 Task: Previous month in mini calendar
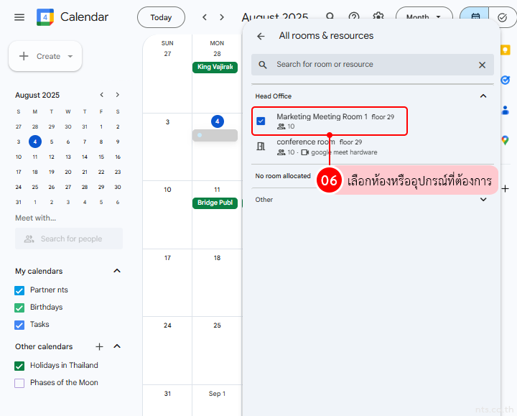[102, 95]
